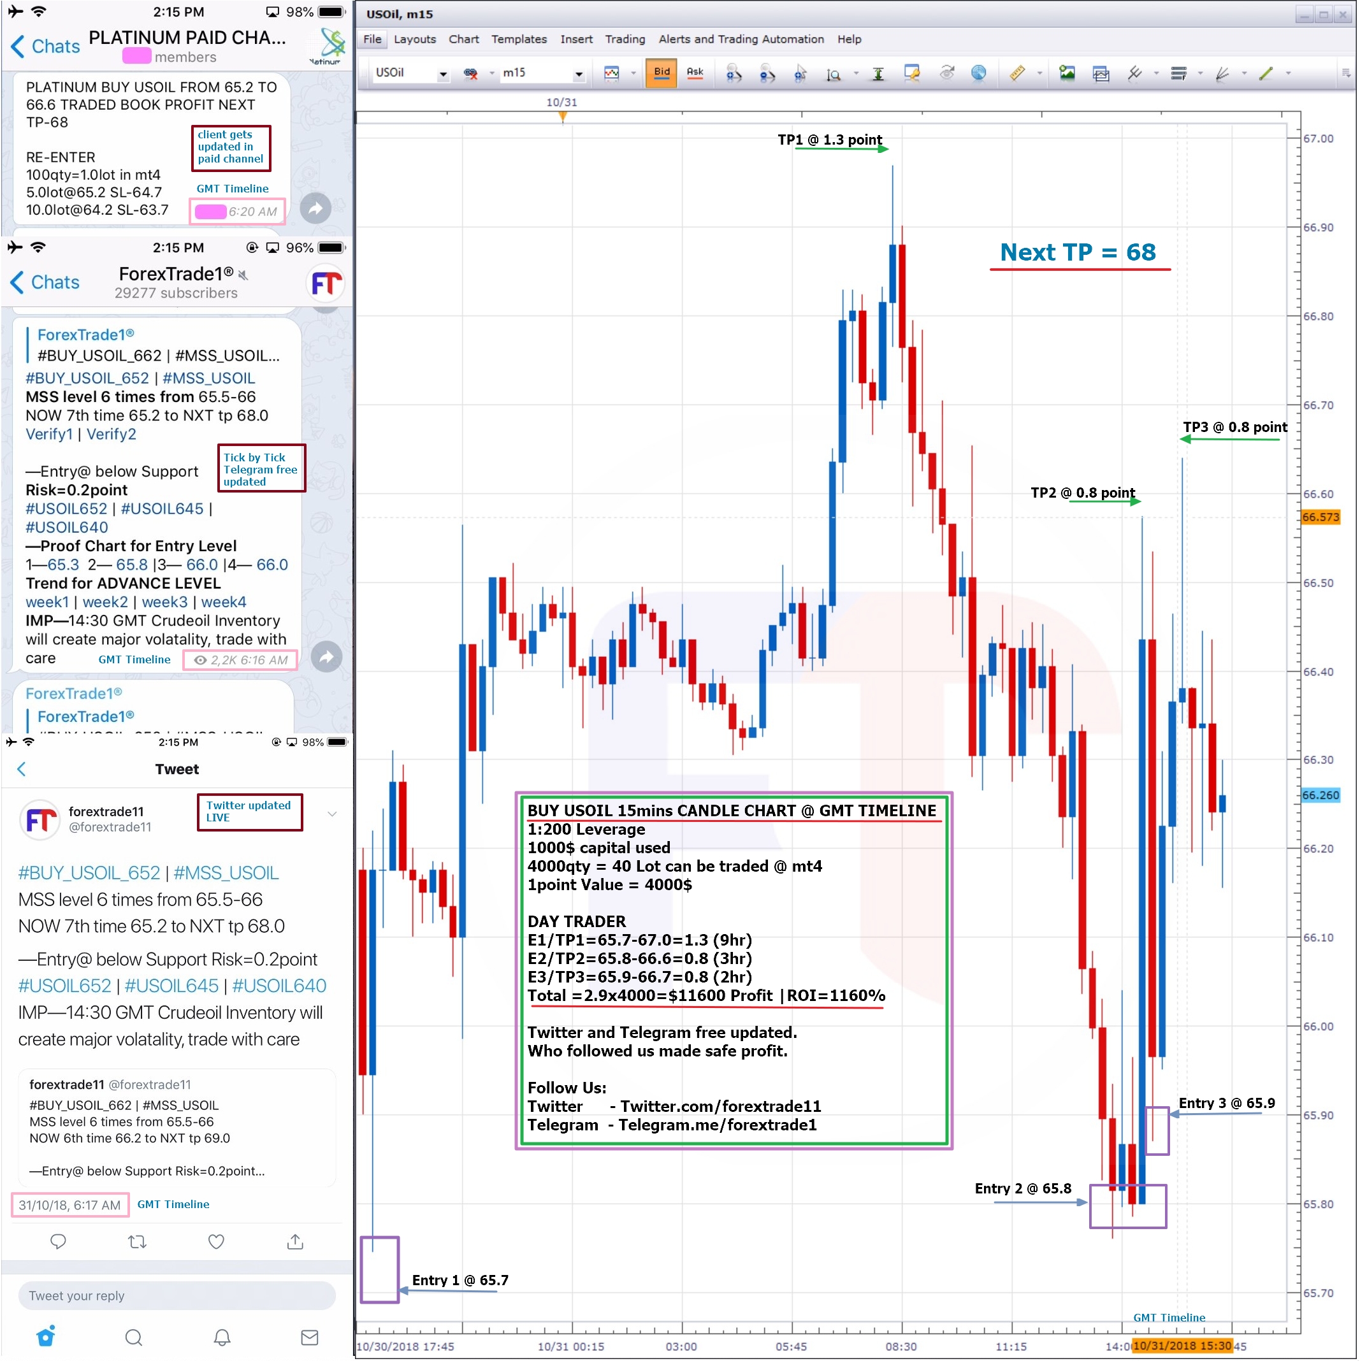Click the refresh eye icon in toolbar
The image size is (1360, 1361).
point(947,73)
